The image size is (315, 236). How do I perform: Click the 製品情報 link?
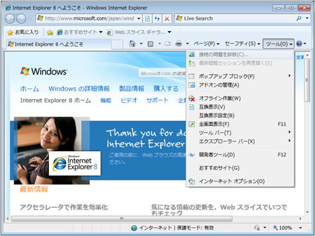coord(131,88)
